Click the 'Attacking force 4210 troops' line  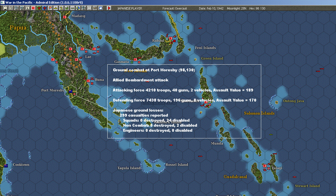[x=183, y=90]
